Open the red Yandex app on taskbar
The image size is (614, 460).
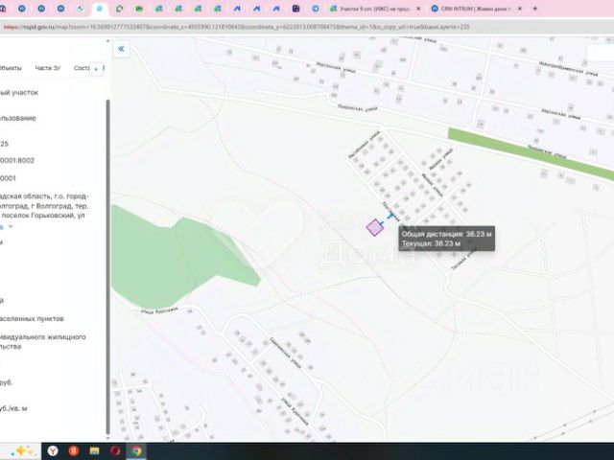click(x=74, y=451)
